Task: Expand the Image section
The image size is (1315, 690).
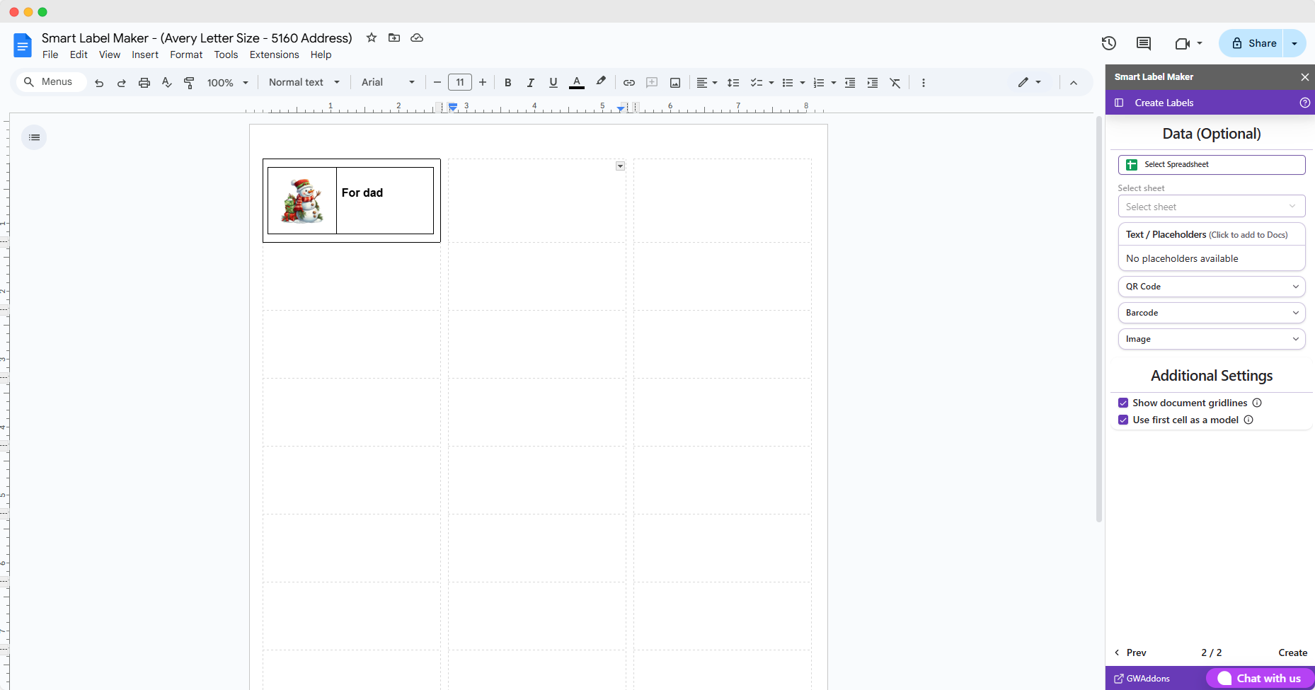Action: (1212, 339)
